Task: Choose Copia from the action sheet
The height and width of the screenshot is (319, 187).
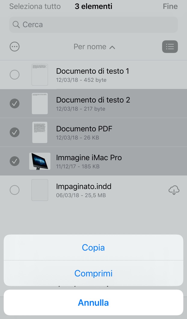Action: point(93,247)
